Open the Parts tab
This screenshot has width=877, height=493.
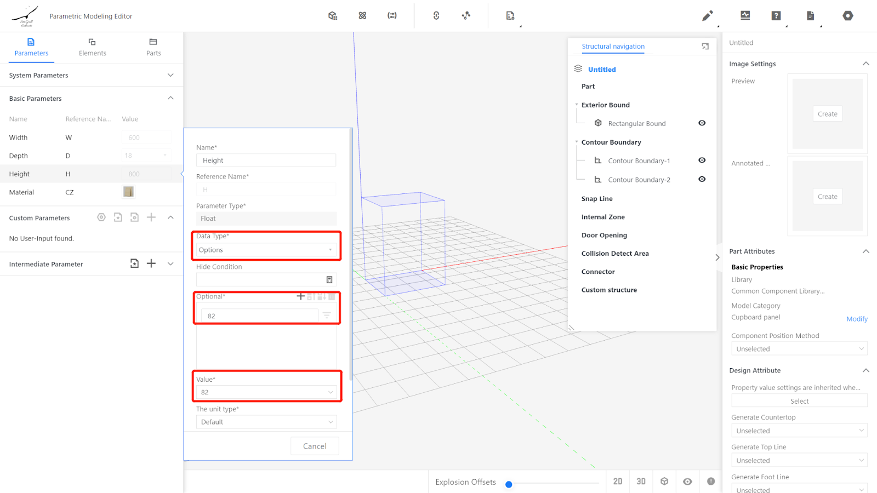point(153,47)
